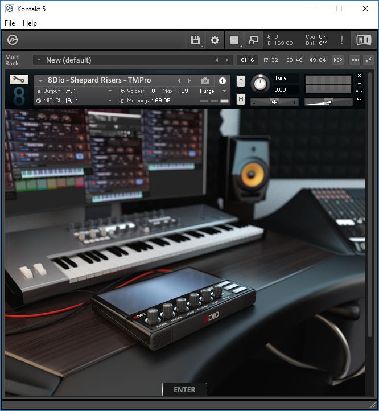Screen dimensions: 379x411
Task: Collapse rack headers with the arrows icon
Action: (x=368, y=60)
